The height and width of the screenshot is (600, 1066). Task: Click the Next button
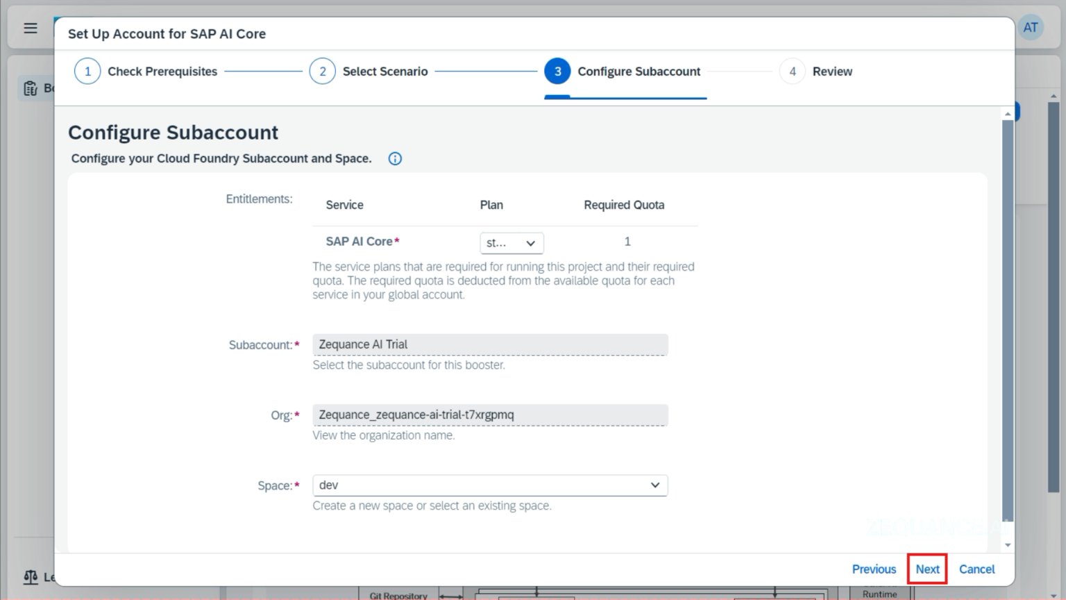[927, 569]
